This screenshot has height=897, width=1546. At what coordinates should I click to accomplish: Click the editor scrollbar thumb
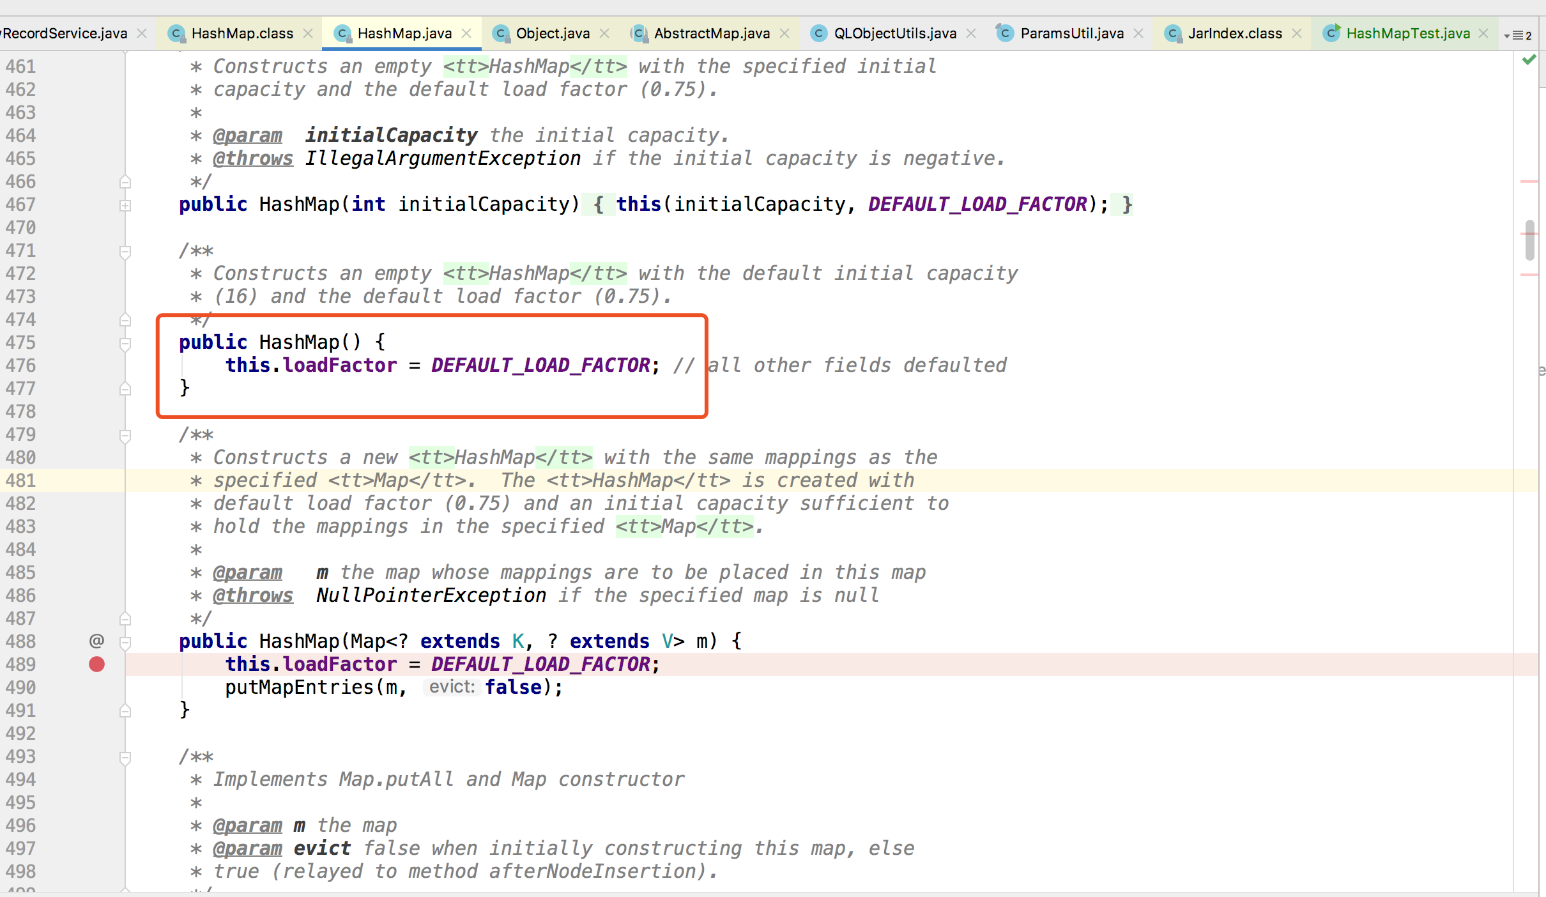tap(1529, 240)
